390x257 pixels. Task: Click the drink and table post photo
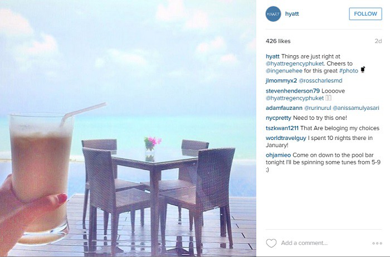pyautogui.click(x=128, y=128)
